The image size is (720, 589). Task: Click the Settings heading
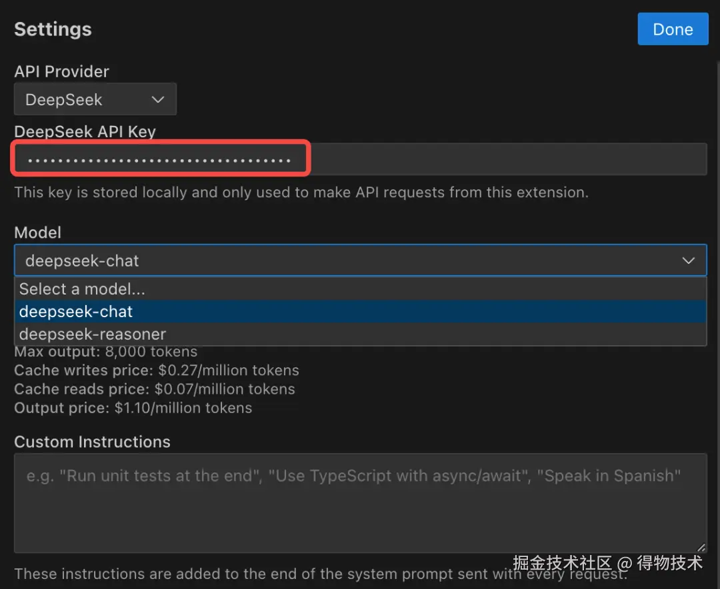tap(53, 29)
